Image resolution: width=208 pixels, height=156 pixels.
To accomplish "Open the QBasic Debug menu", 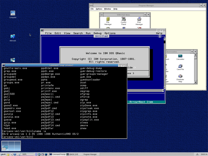I will point(97,33).
